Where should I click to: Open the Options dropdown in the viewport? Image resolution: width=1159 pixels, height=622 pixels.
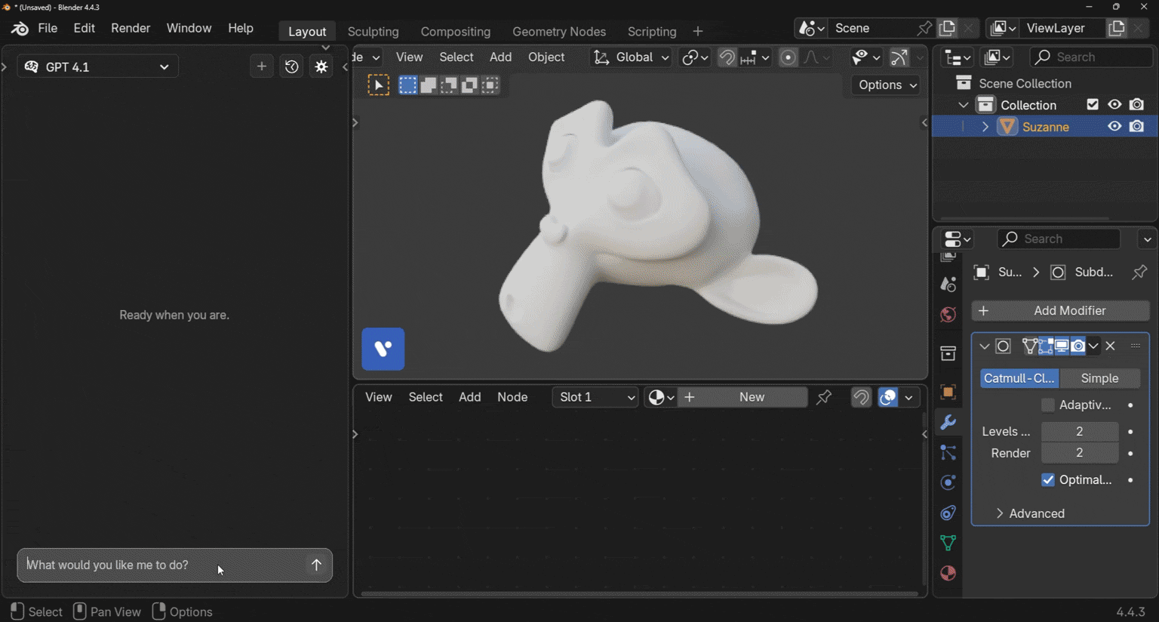tap(887, 85)
